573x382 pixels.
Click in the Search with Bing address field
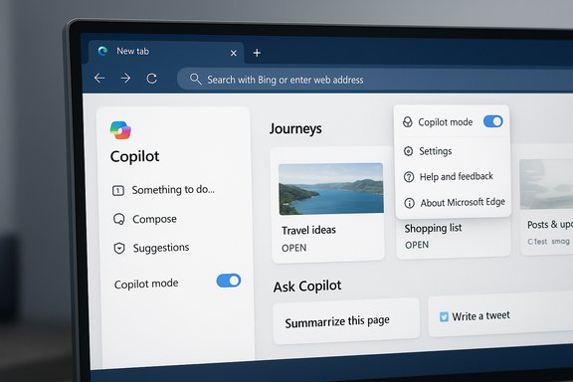click(375, 80)
